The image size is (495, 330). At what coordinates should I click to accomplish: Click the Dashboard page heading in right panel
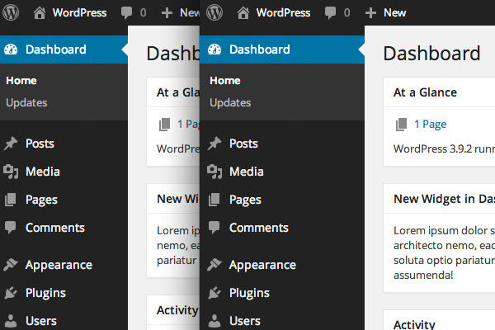431,53
